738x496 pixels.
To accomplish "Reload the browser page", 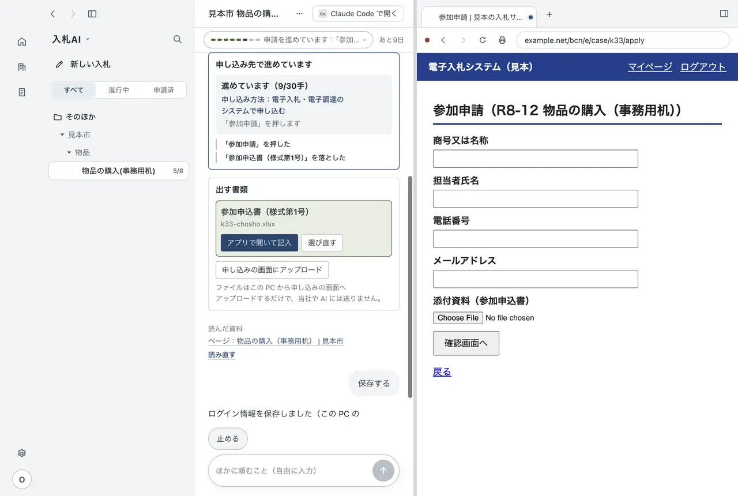I will tap(483, 40).
